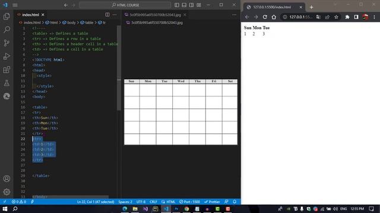Select the 127.0.0.1:5500/index.html browser tab
This screenshot has width=380, height=213.
(274, 7)
